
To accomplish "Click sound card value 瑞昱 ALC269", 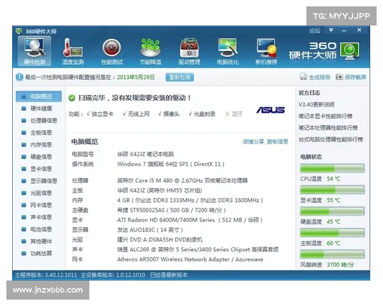I will pos(198,249).
